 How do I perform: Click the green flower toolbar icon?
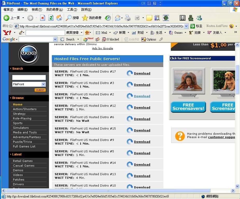[166, 18]
